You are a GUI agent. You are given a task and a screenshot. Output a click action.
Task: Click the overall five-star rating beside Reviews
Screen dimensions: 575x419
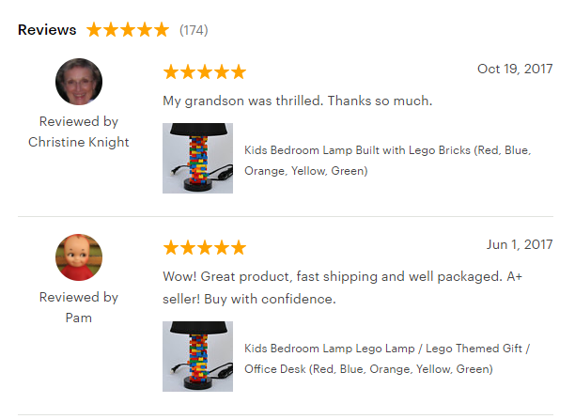tap(127, 30)
